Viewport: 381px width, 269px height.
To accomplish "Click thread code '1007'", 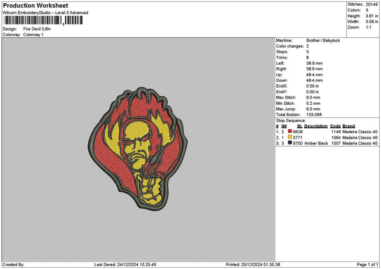I will [x=336, y=143].
